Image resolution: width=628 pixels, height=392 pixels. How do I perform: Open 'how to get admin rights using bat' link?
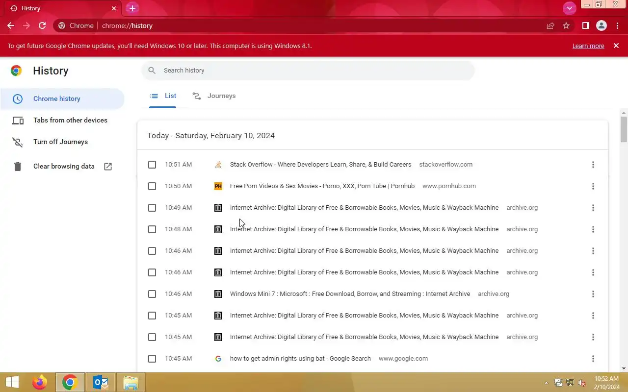(300, 359)
